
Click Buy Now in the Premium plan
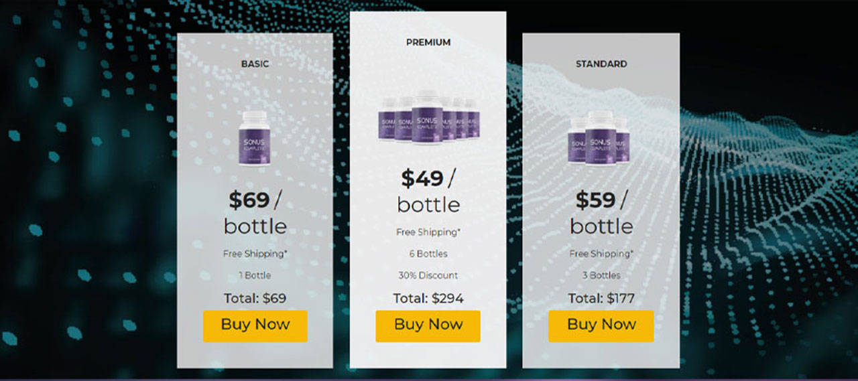[x=428, y=326]
